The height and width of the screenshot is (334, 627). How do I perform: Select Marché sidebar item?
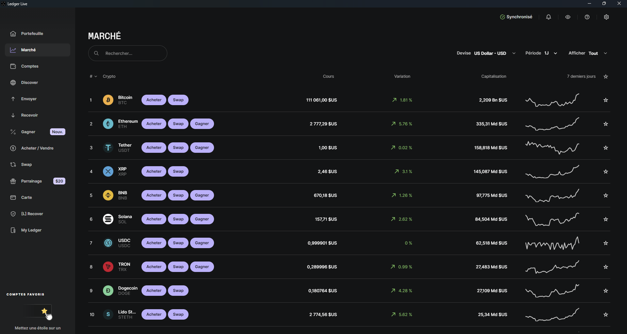pyautogui.click(x=38, y=50)
